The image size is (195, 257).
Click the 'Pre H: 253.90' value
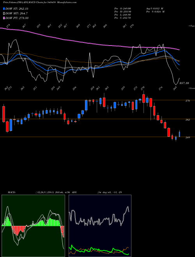click(122, 12)
